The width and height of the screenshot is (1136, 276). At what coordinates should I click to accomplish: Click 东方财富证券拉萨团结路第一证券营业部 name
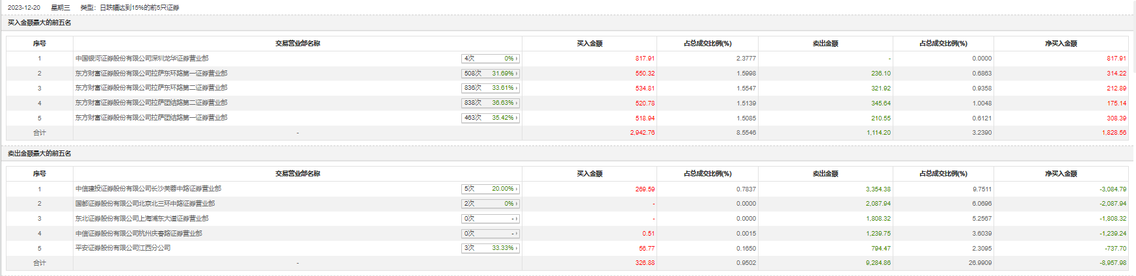151,118
